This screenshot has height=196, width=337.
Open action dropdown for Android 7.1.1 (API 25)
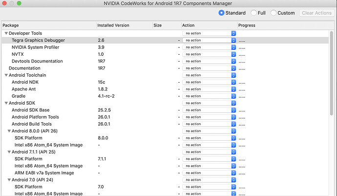[209, 152]
